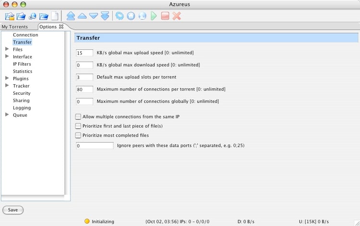Expand the Plugins tree node
Viewport: 360px width, 226px height.
7,78
